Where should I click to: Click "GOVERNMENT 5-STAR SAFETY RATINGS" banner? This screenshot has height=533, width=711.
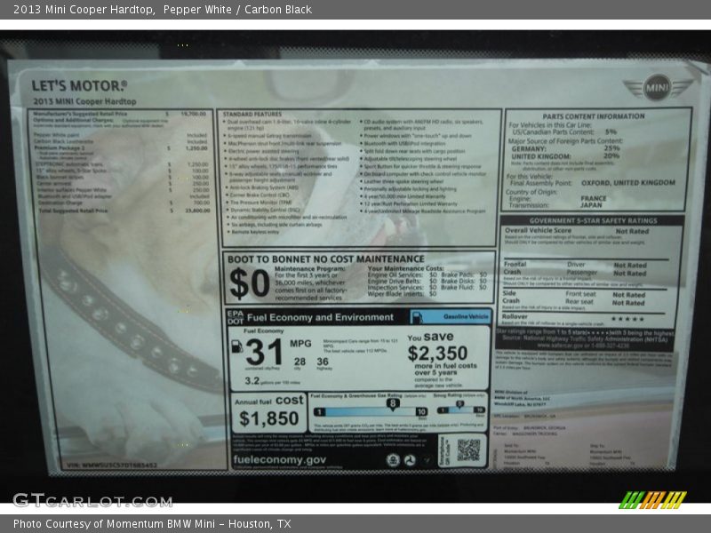coord(593,220)
